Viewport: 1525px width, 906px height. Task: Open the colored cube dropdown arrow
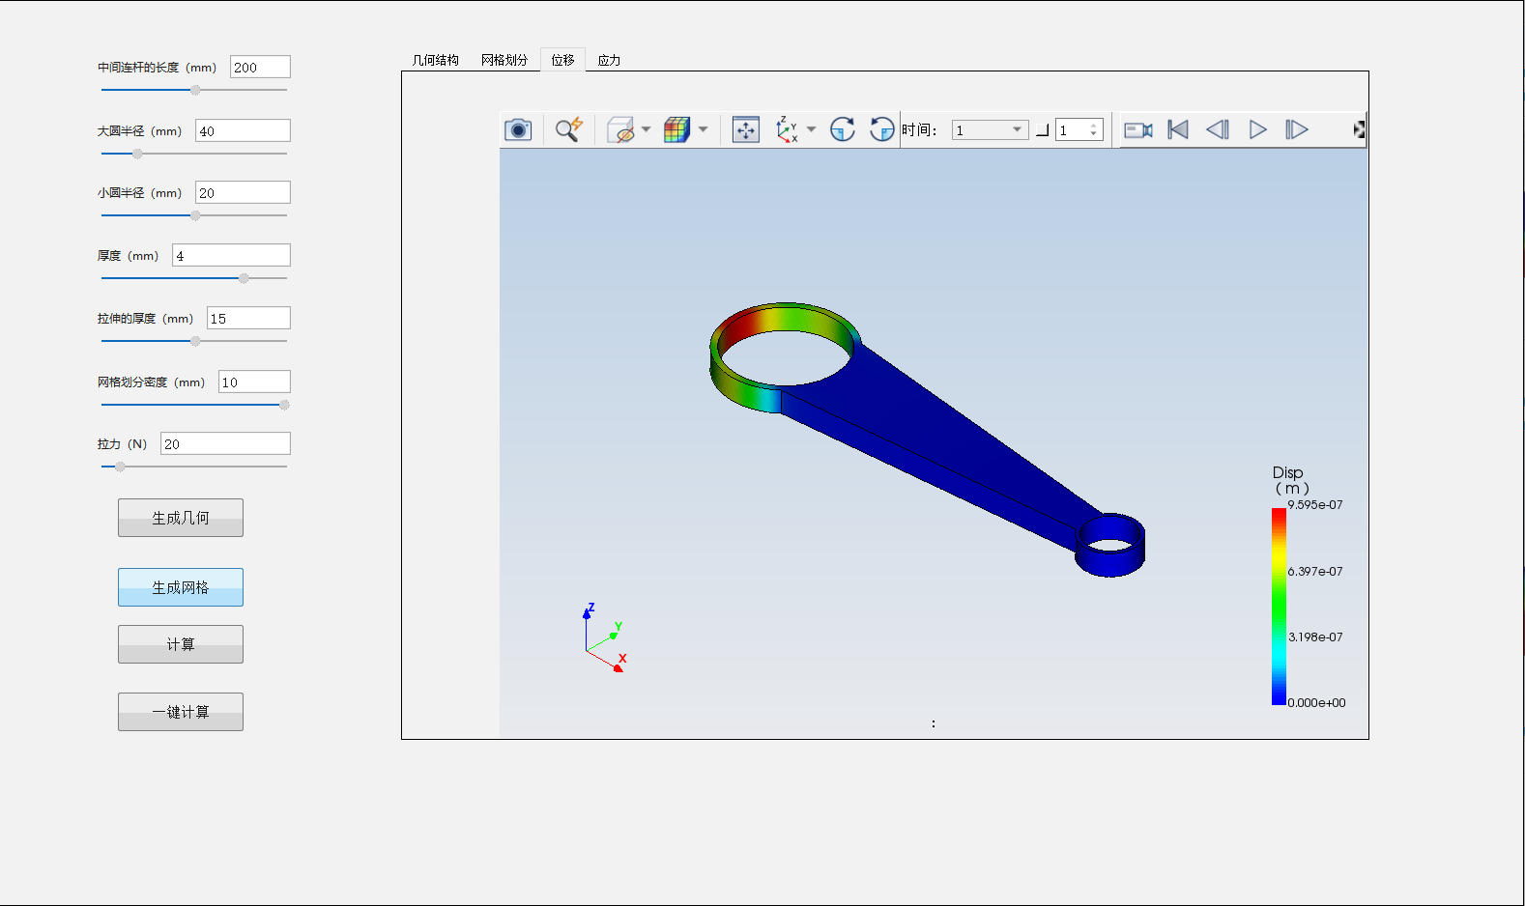click(x=703, y=129)
